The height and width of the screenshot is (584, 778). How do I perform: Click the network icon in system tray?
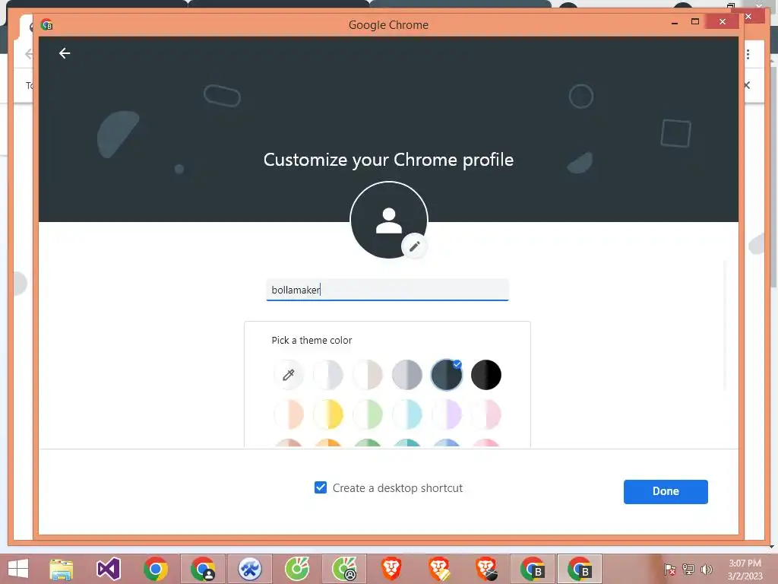(x=688, y=570)
